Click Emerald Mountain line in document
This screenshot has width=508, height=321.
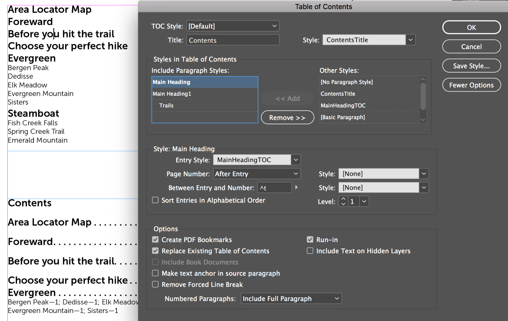[x=38, y=140]
